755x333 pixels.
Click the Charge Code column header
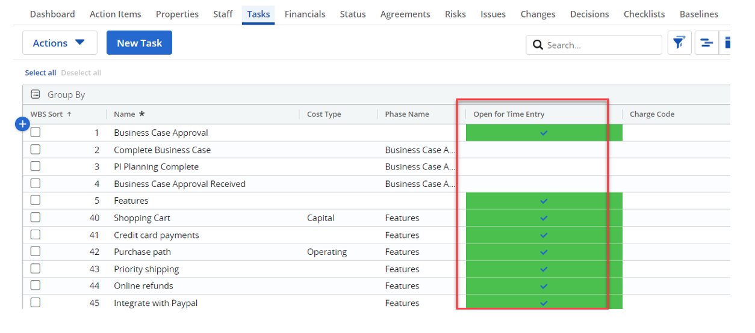pos(652,114)
